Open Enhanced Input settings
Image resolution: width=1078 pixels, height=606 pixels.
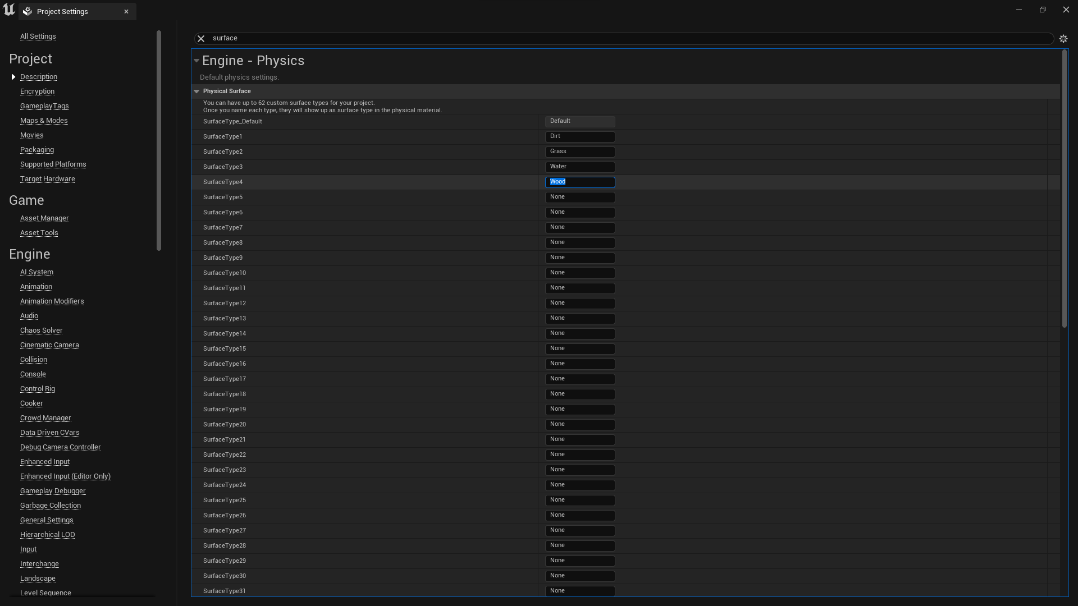44,461
